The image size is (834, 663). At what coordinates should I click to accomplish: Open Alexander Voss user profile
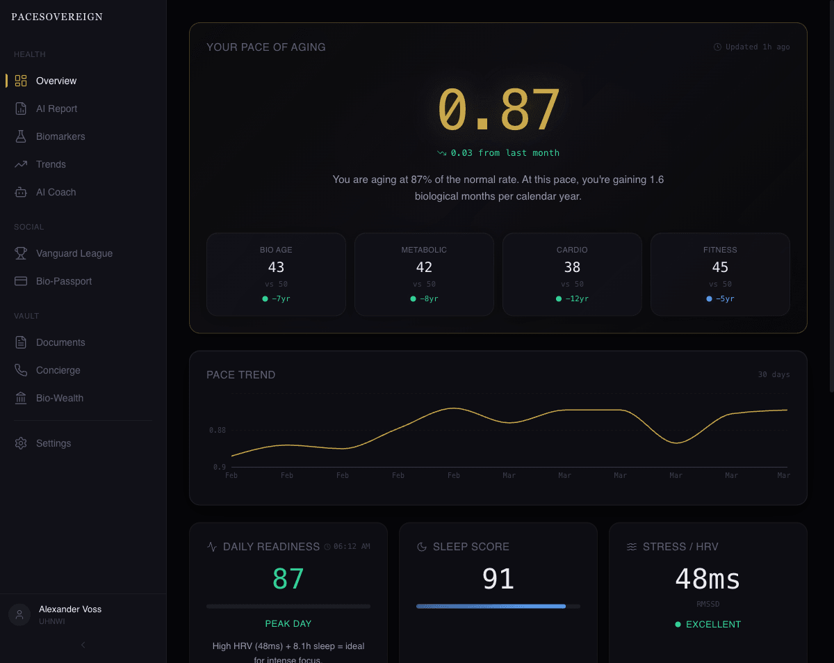tap(69, 614)
